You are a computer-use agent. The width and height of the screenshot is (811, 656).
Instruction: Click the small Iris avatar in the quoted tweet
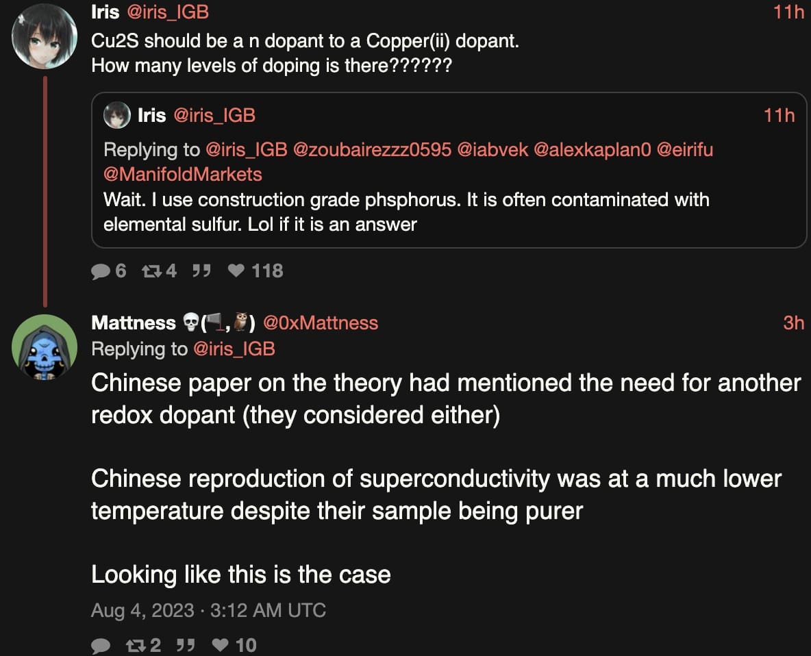(x=117, y=115)
